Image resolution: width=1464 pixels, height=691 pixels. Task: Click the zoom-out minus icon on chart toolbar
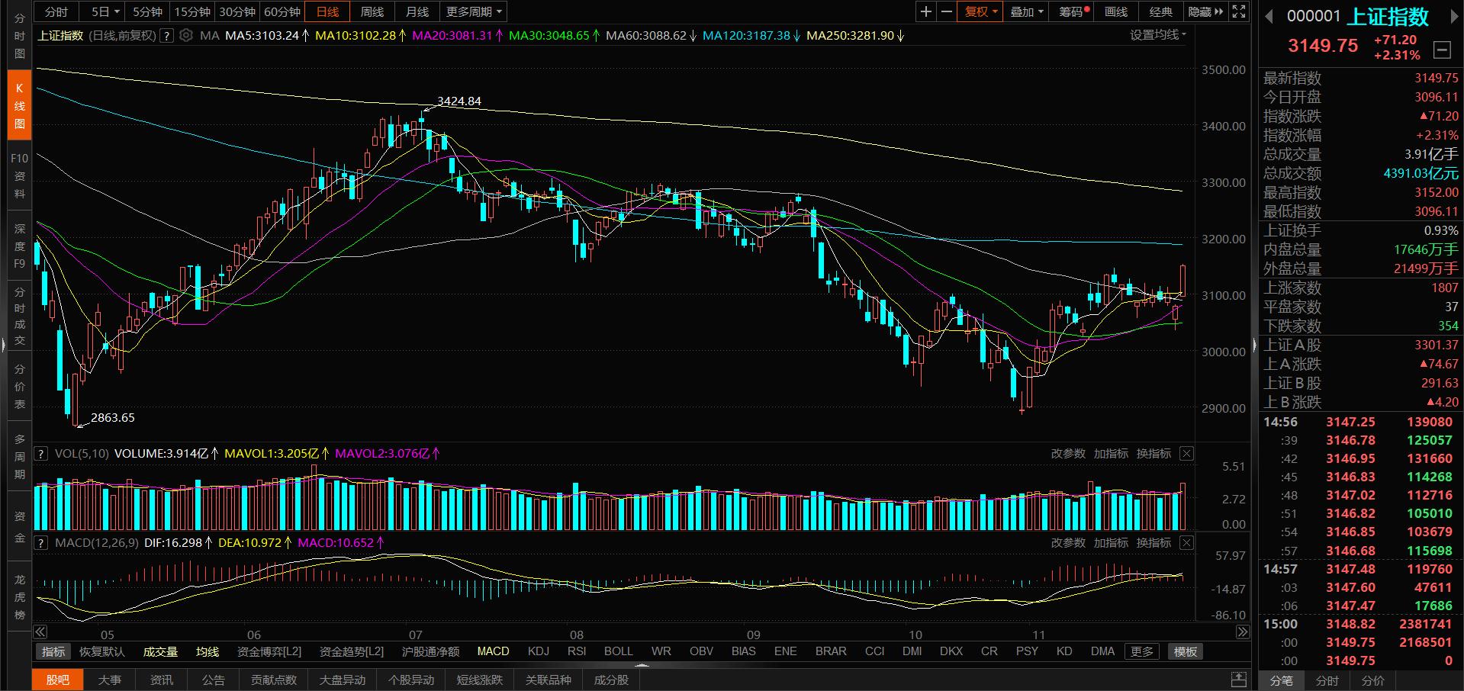point(946,11)
